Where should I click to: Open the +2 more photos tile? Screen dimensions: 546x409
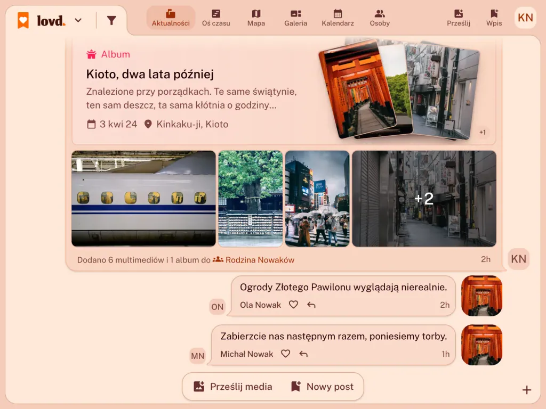[x=424, y=199]
